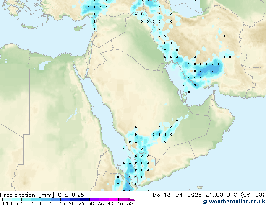This screenshot has width=266, height=205.
Task: Select the 30–35 mm purple legend swatch
Action: pos(94,200)
